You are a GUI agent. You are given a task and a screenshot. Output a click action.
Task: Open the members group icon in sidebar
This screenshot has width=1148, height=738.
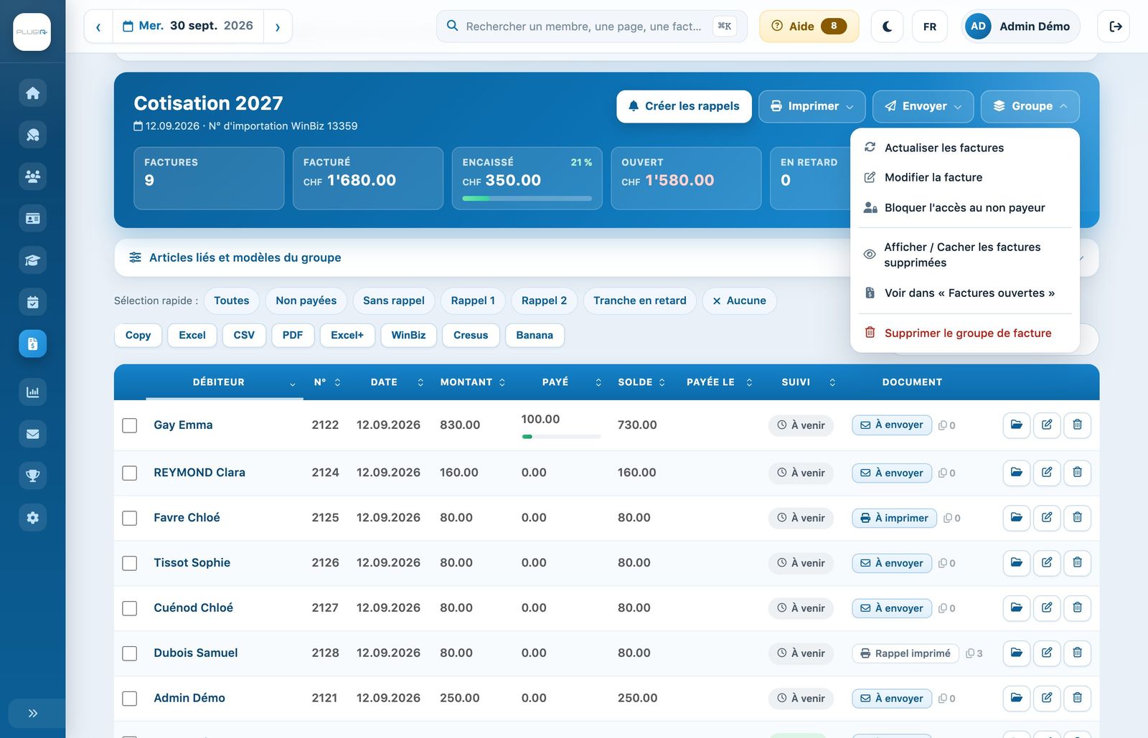32,176
